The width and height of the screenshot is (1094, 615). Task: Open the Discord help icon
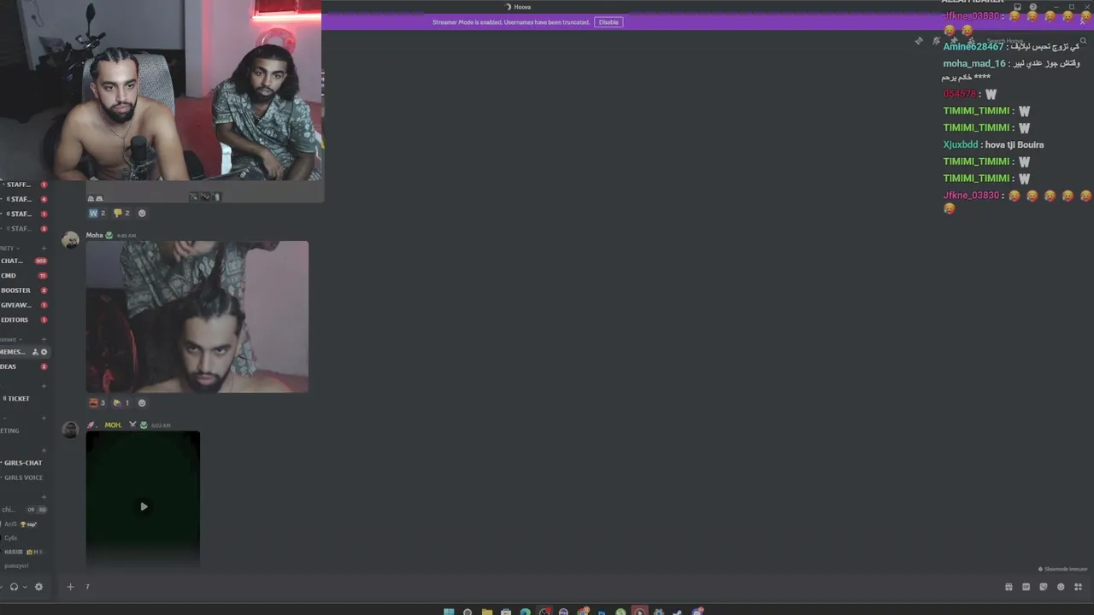[1034, 7]
